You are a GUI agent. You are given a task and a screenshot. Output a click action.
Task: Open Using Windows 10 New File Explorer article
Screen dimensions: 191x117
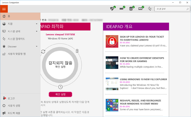click(x=143, y=79)
